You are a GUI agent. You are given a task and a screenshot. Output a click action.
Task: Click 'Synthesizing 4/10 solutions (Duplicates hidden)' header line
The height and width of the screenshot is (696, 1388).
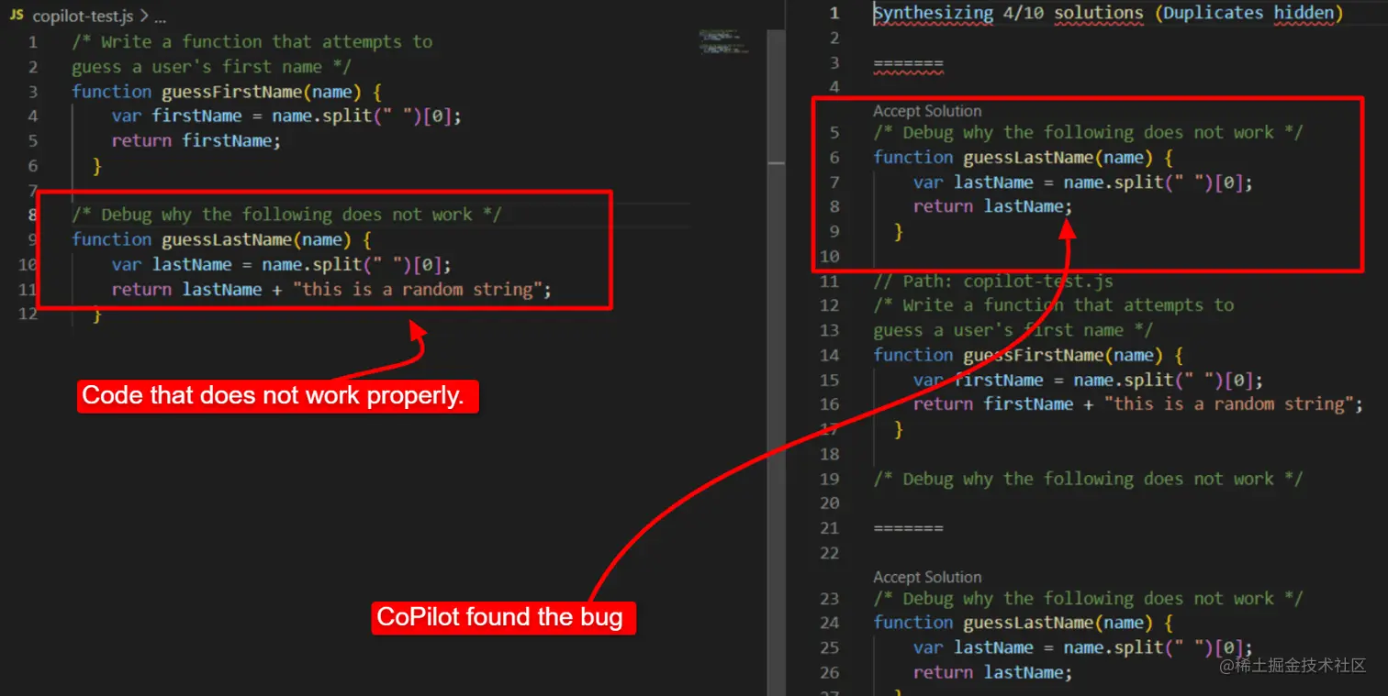[1108, 13]
